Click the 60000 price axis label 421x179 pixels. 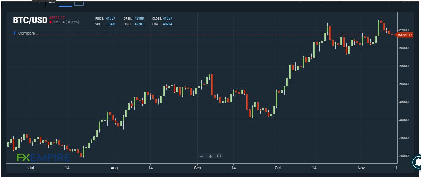coord(404,48)
